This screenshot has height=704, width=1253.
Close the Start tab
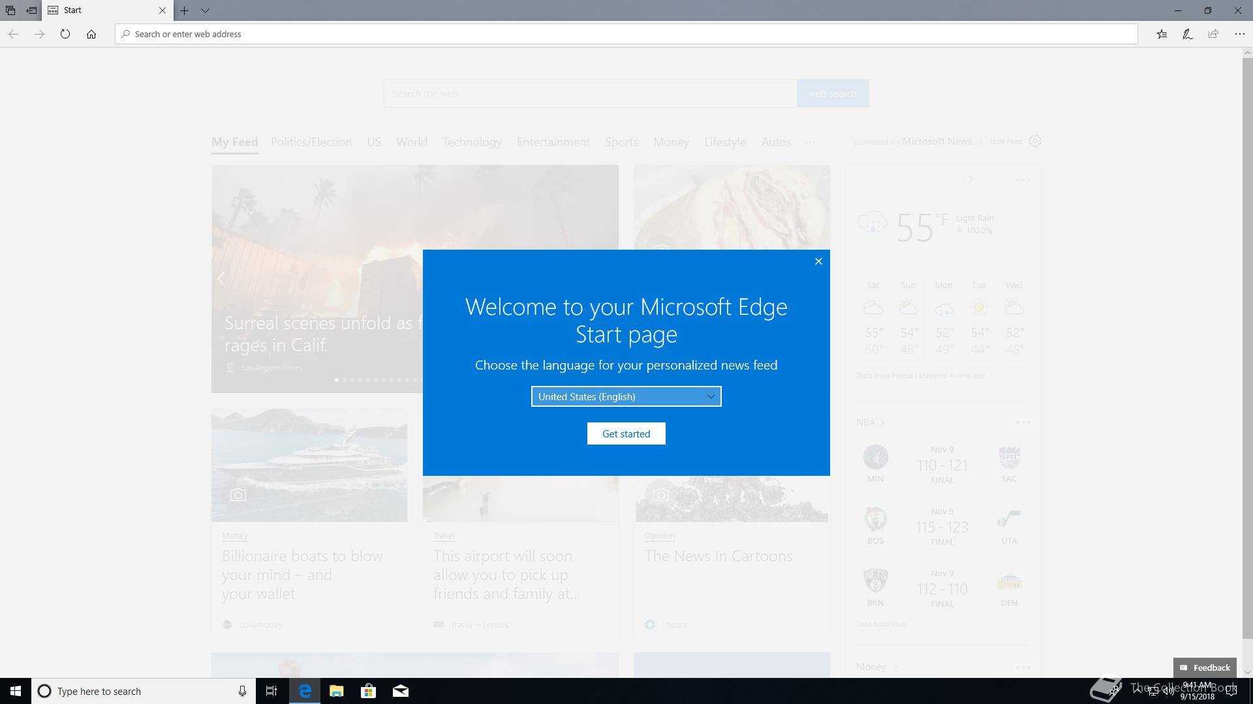(162, 10)
